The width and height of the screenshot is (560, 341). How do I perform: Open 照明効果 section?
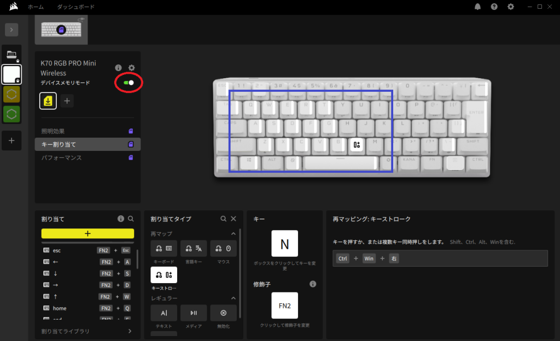coord(87,131)
